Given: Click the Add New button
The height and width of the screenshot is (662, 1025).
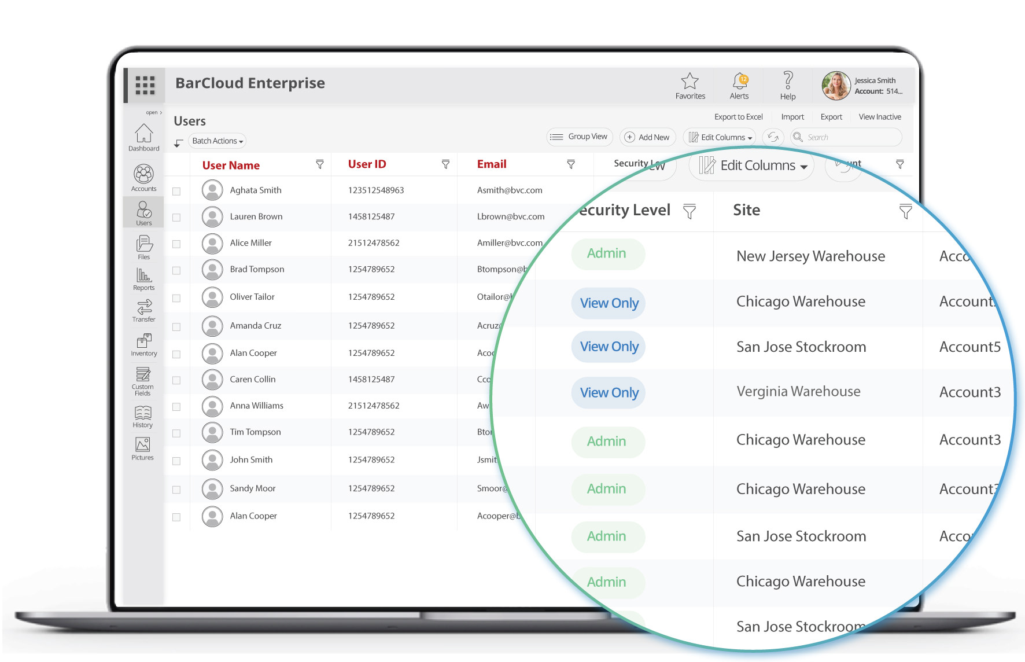Looking at the screenshot, I should click(648, 137).
